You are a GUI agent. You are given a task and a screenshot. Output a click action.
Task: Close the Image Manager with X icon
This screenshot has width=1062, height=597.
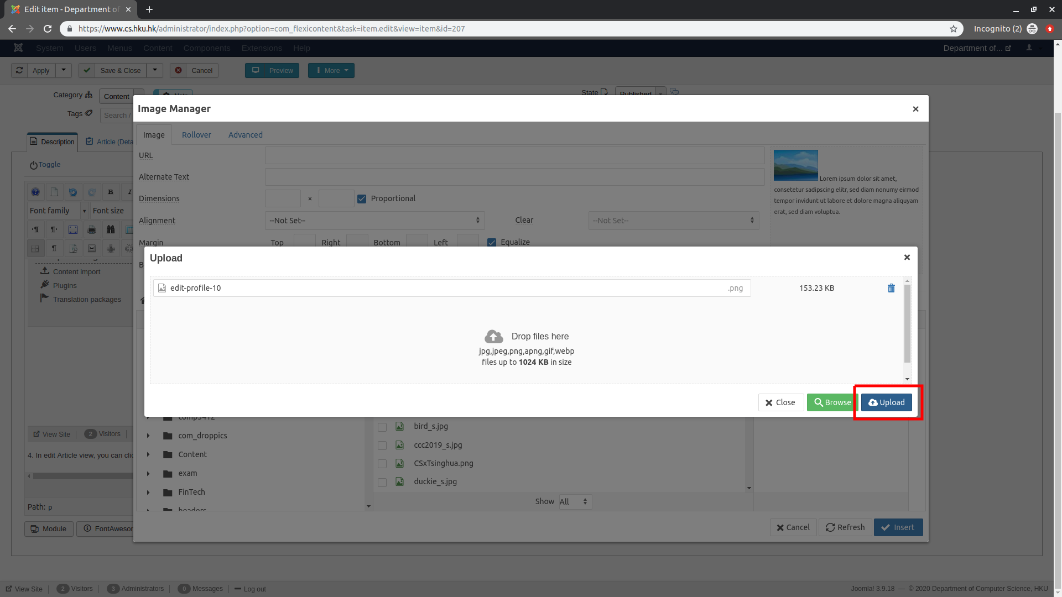915,109
